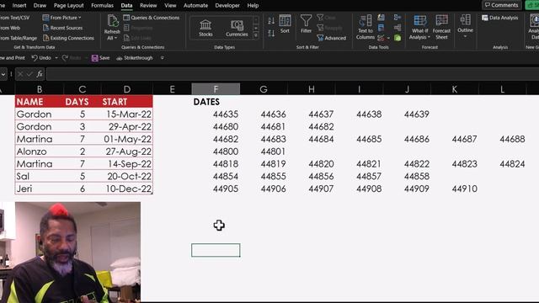Select the NAME header cell
Screen dimensions: 539x303
(40, 102)
